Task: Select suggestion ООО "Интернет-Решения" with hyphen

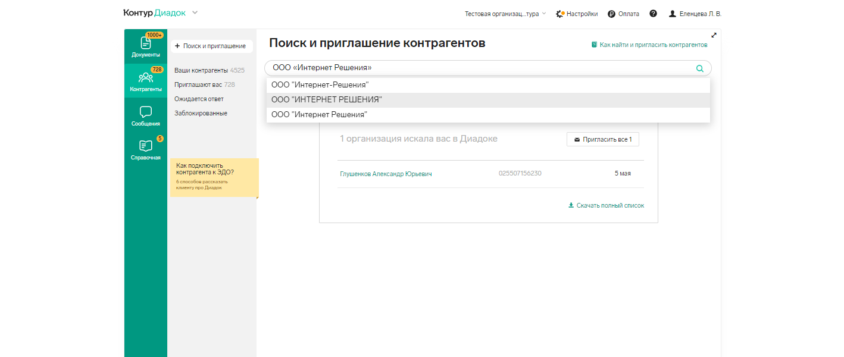Action: tap(488, 85)
